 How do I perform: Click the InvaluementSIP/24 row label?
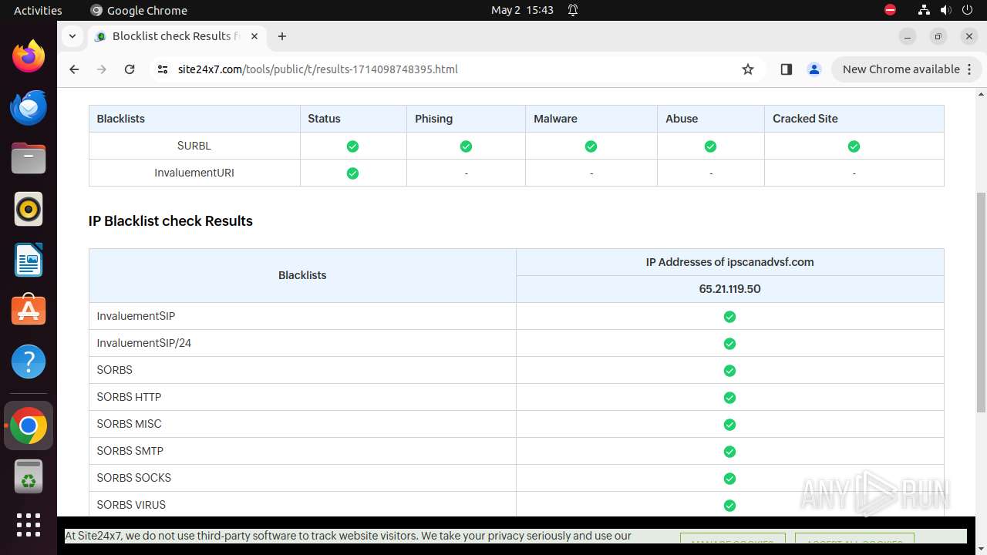(143, 343)
